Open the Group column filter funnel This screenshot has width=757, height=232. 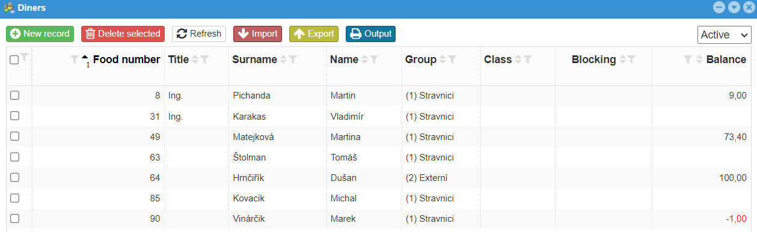[452, 60]
